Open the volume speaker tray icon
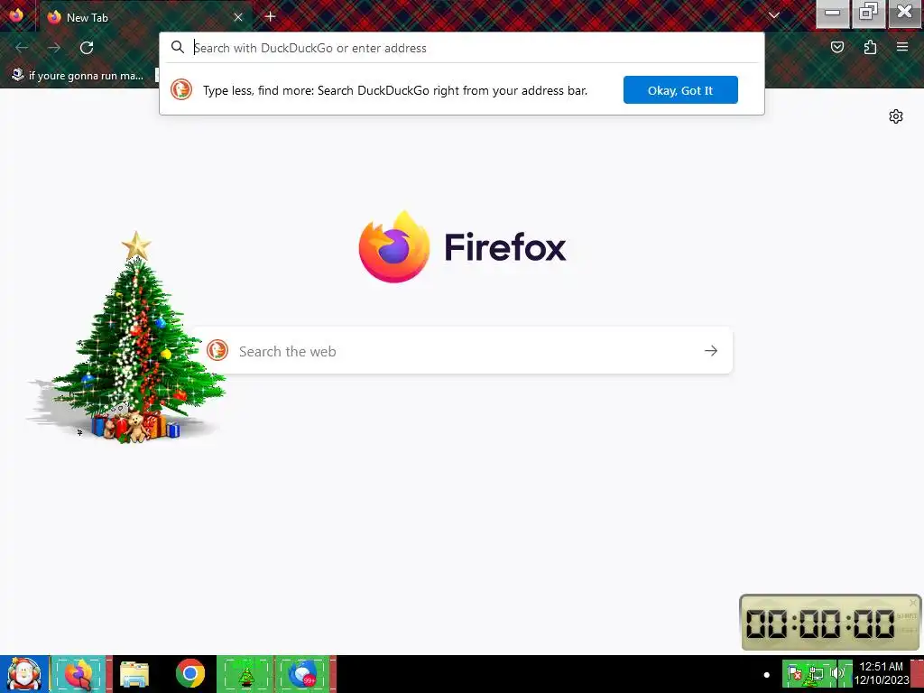Image resolution: width=924 pixels, height=693 pixels. [x=838, y=673]
